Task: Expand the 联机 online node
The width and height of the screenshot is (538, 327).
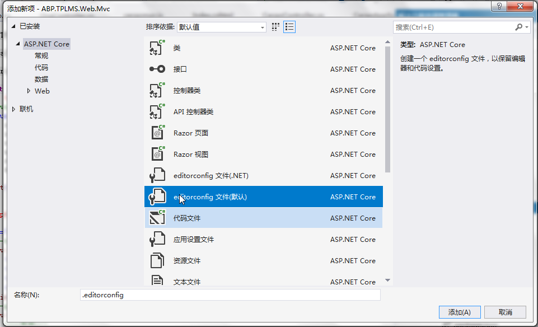Action: 14,109
